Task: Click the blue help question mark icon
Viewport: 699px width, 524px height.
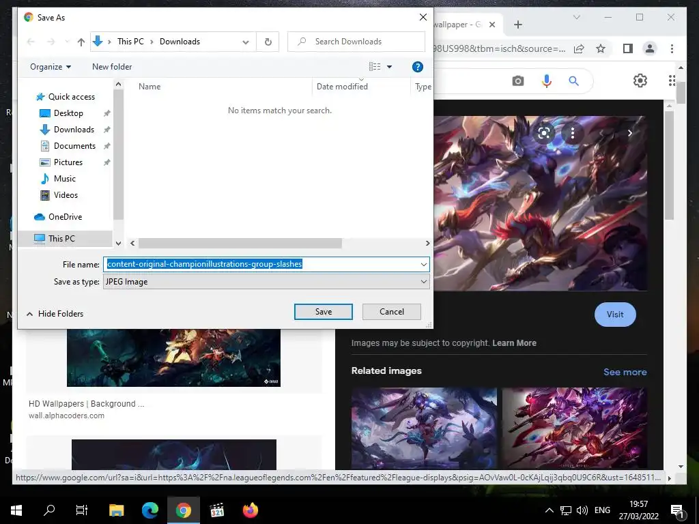Action: [417, 67]
